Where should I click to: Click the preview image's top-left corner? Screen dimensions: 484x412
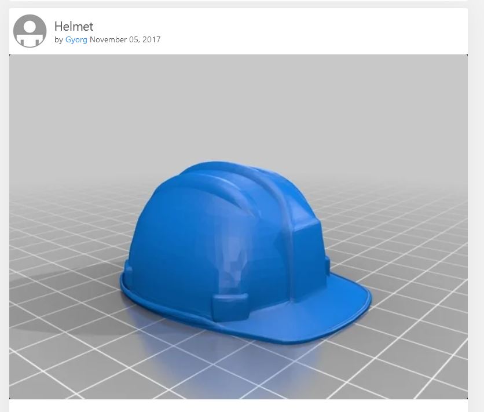point(12,57)
